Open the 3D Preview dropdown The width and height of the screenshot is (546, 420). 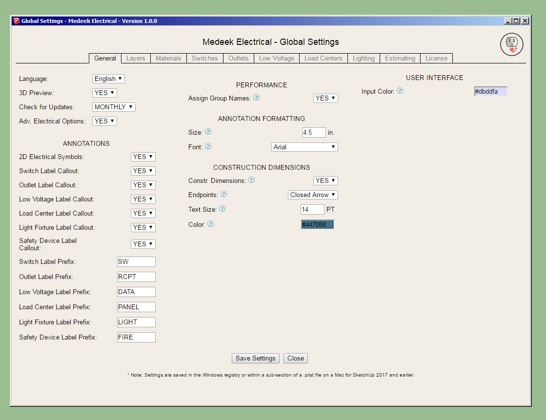[x=104, y=93]
